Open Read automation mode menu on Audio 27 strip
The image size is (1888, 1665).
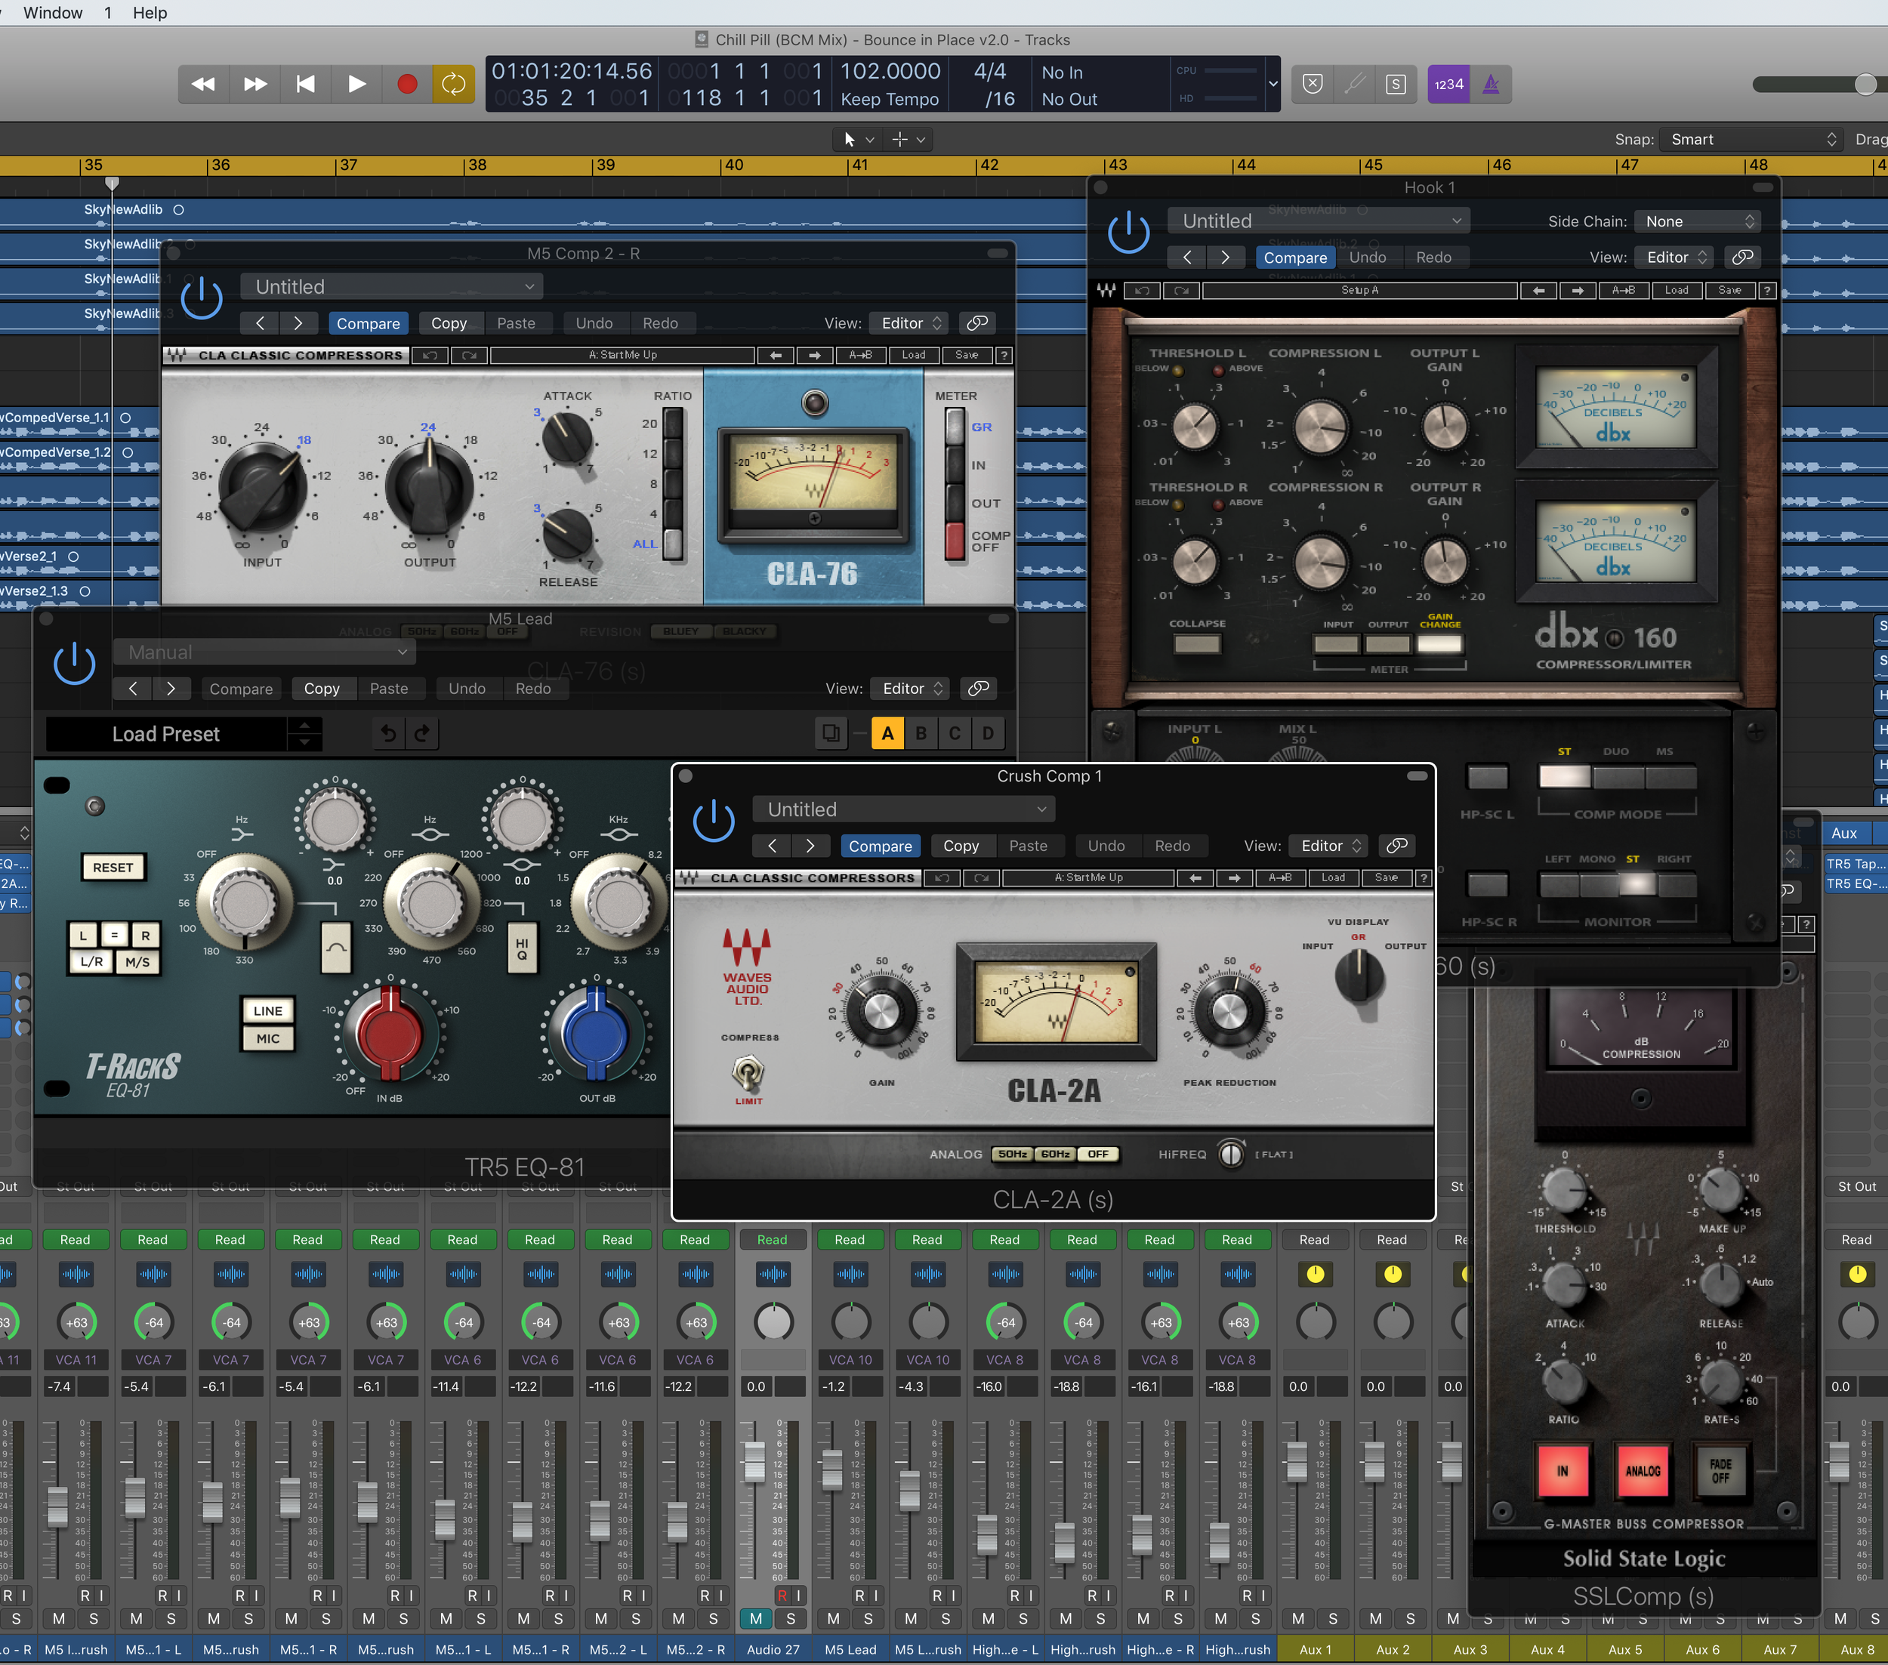point(773,1240)
